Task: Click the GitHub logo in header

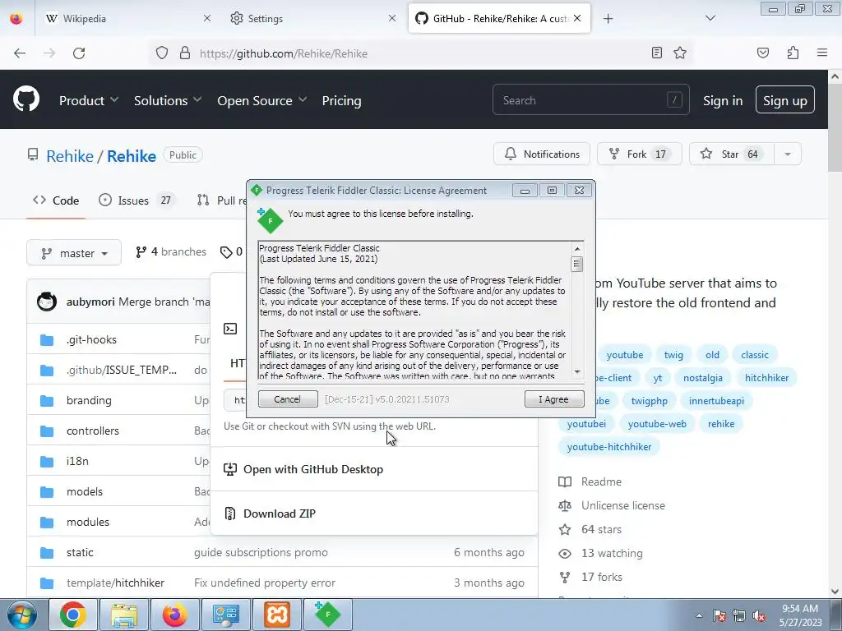Action: click(x=26, y=99)
